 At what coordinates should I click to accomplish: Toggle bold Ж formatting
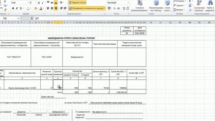pyautogui.click(x=13, y=8)
